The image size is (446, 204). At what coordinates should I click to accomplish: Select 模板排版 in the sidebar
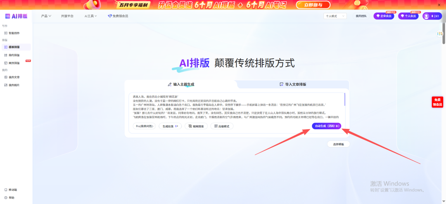(x=16, y=47)
